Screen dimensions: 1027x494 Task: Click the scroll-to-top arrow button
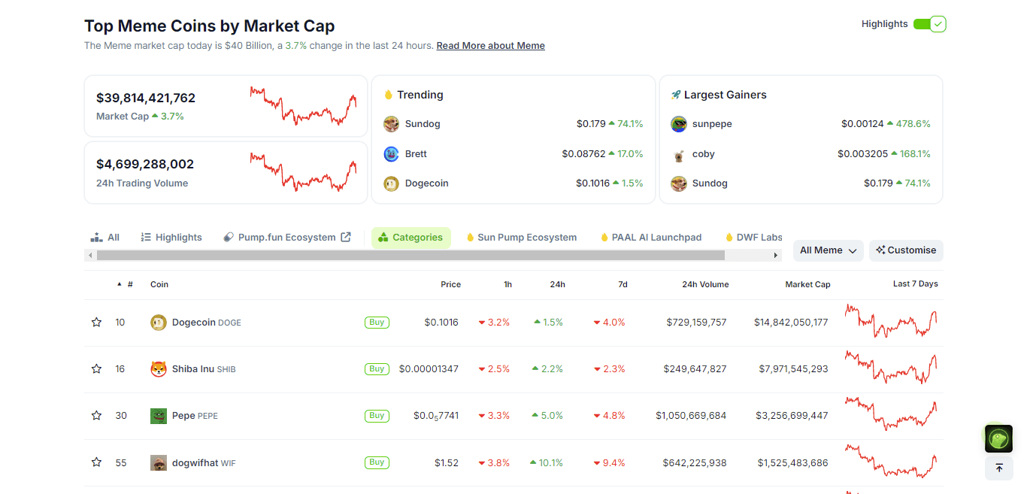click(x=998, y=468)
